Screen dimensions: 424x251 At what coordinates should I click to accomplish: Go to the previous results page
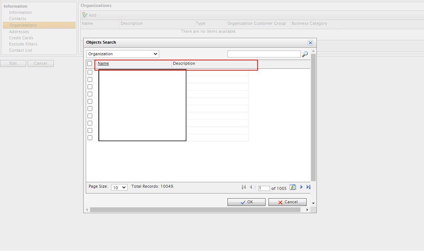[x=251, y=187]
